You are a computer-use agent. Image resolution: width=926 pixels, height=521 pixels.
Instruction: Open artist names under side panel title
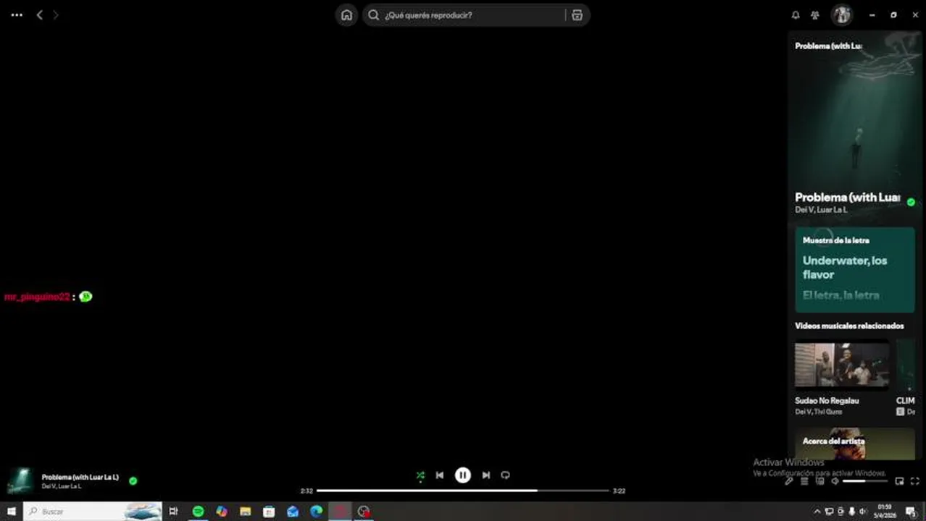821,210
